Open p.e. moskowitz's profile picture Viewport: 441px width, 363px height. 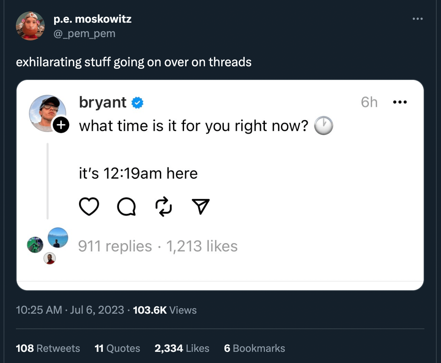tap(30, 26)
